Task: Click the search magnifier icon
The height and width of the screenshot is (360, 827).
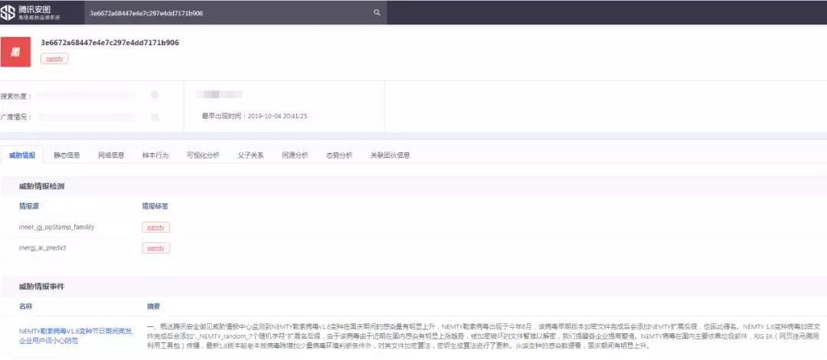Action: [x=376, y=12]
